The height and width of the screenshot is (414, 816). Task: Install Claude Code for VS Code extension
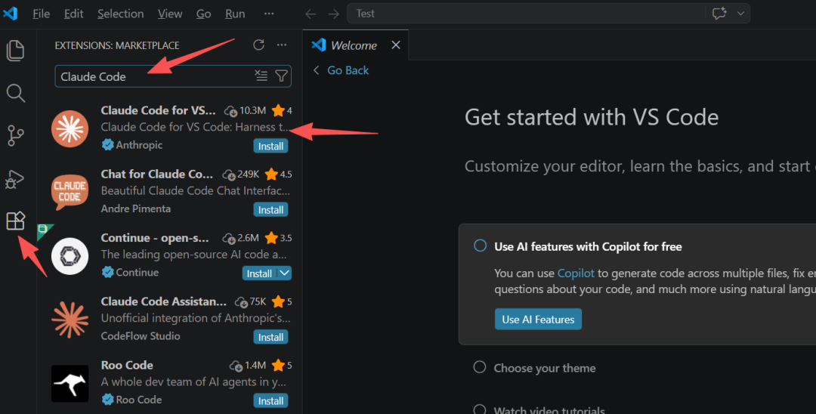270,146
